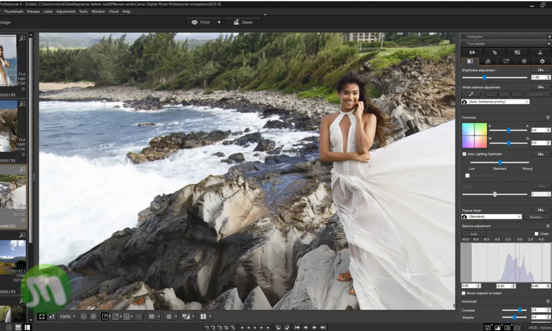Reset Brightness adjustment with undo arrow
552x331 pixels.
[540, 70]
